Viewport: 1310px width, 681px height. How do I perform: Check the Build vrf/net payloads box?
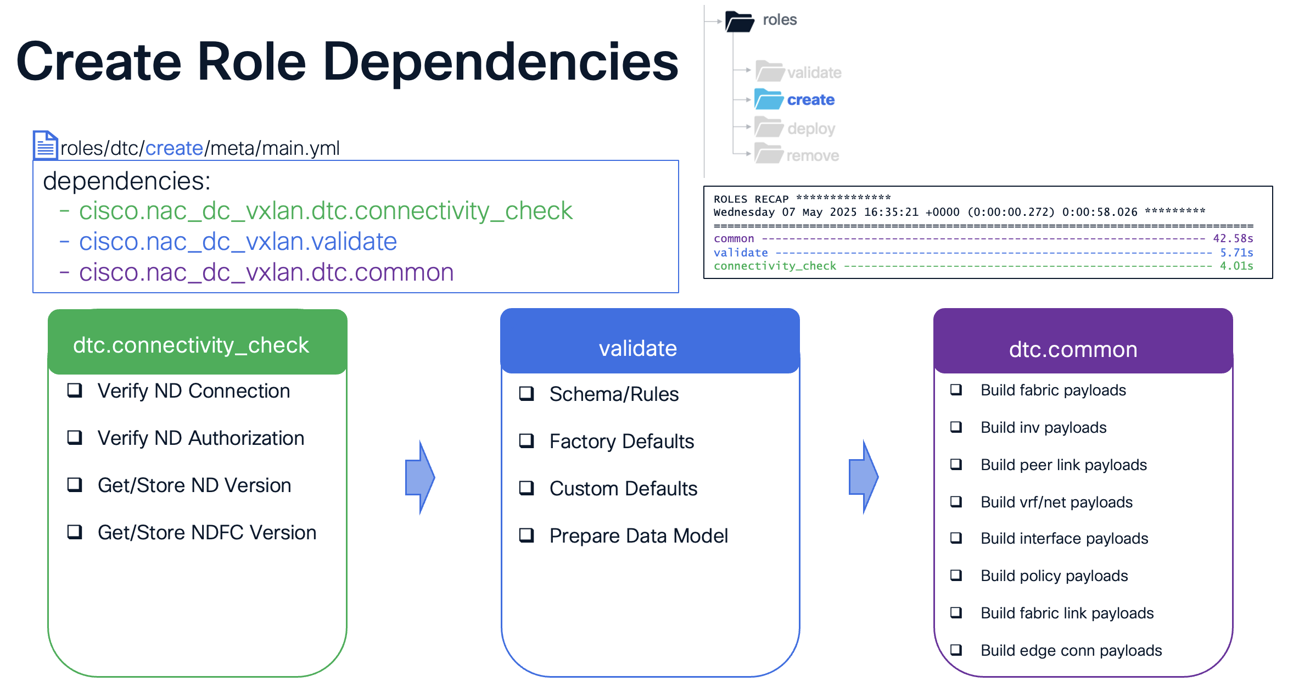pyautogui.click(x=956, y=502)
